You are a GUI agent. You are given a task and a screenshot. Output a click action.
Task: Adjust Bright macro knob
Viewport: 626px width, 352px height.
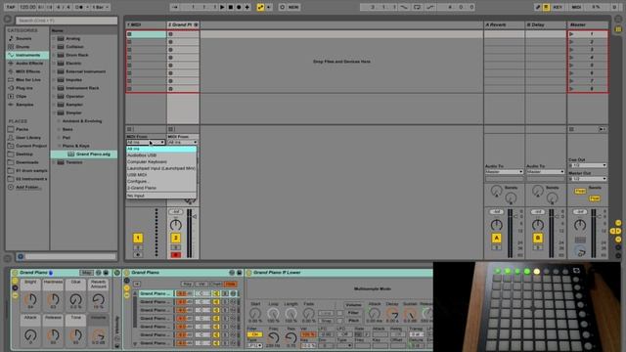pos(30,299)
